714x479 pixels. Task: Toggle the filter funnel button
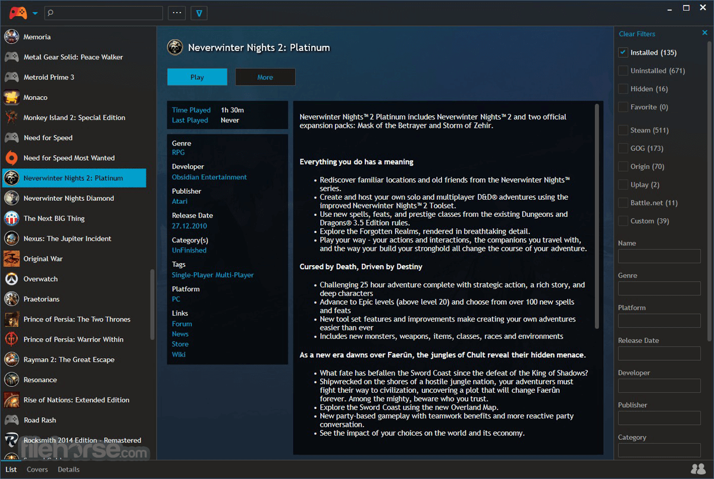[199, 13]
